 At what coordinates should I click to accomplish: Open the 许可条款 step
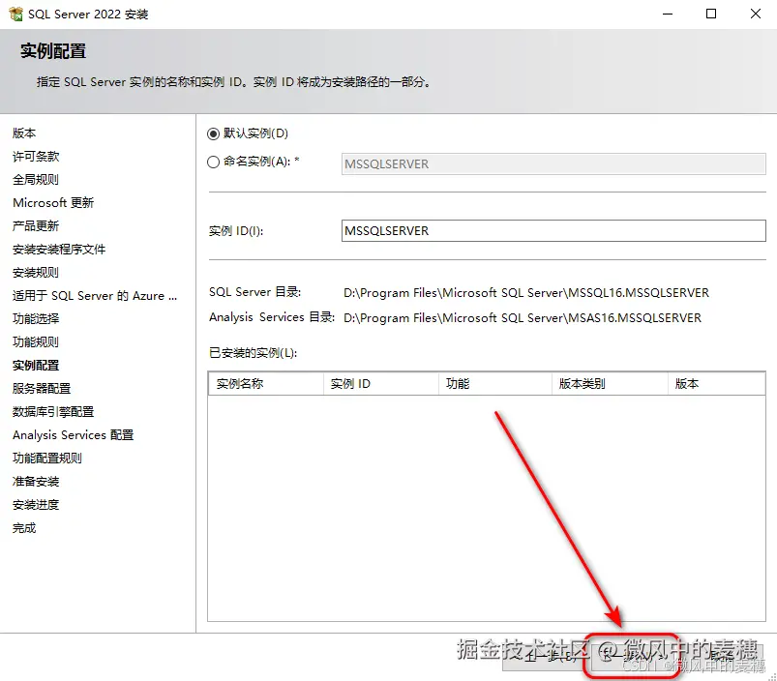point(37,156)
